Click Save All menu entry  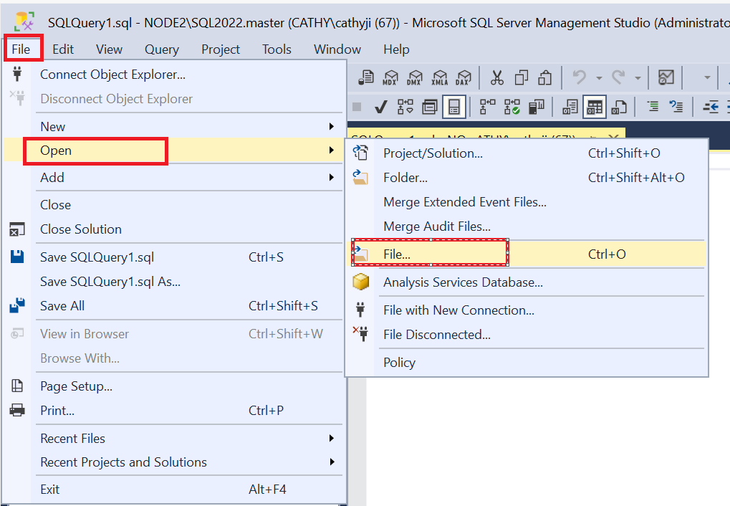[173, 305]
